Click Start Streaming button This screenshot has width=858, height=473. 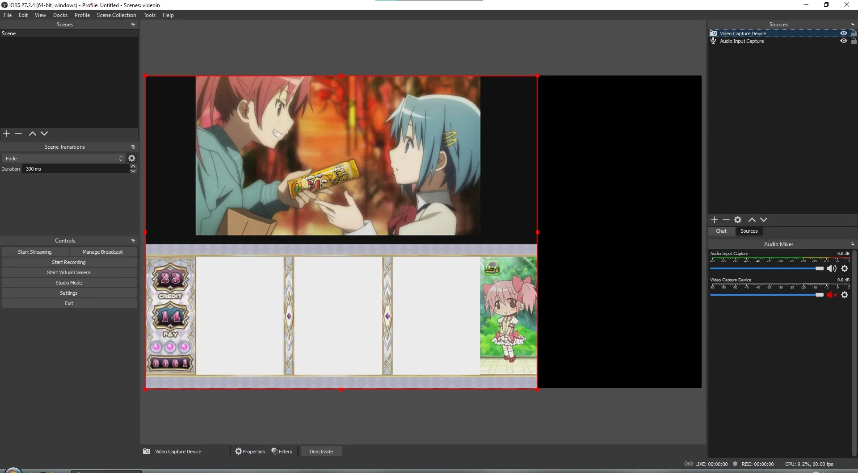coord(35,252)
